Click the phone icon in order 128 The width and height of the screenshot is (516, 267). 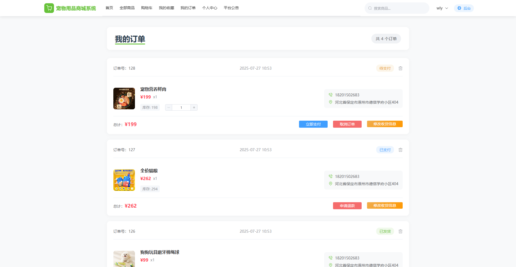(x=331, y=95)
